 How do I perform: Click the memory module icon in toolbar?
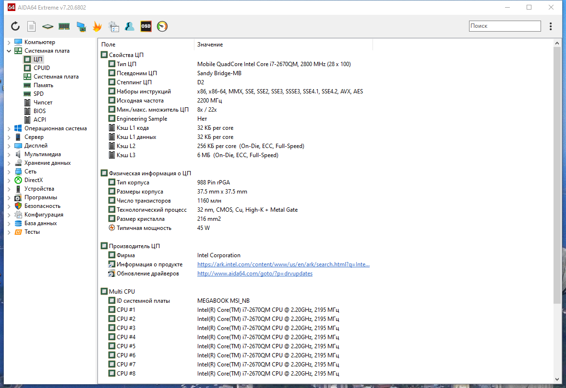coord(64,26)
